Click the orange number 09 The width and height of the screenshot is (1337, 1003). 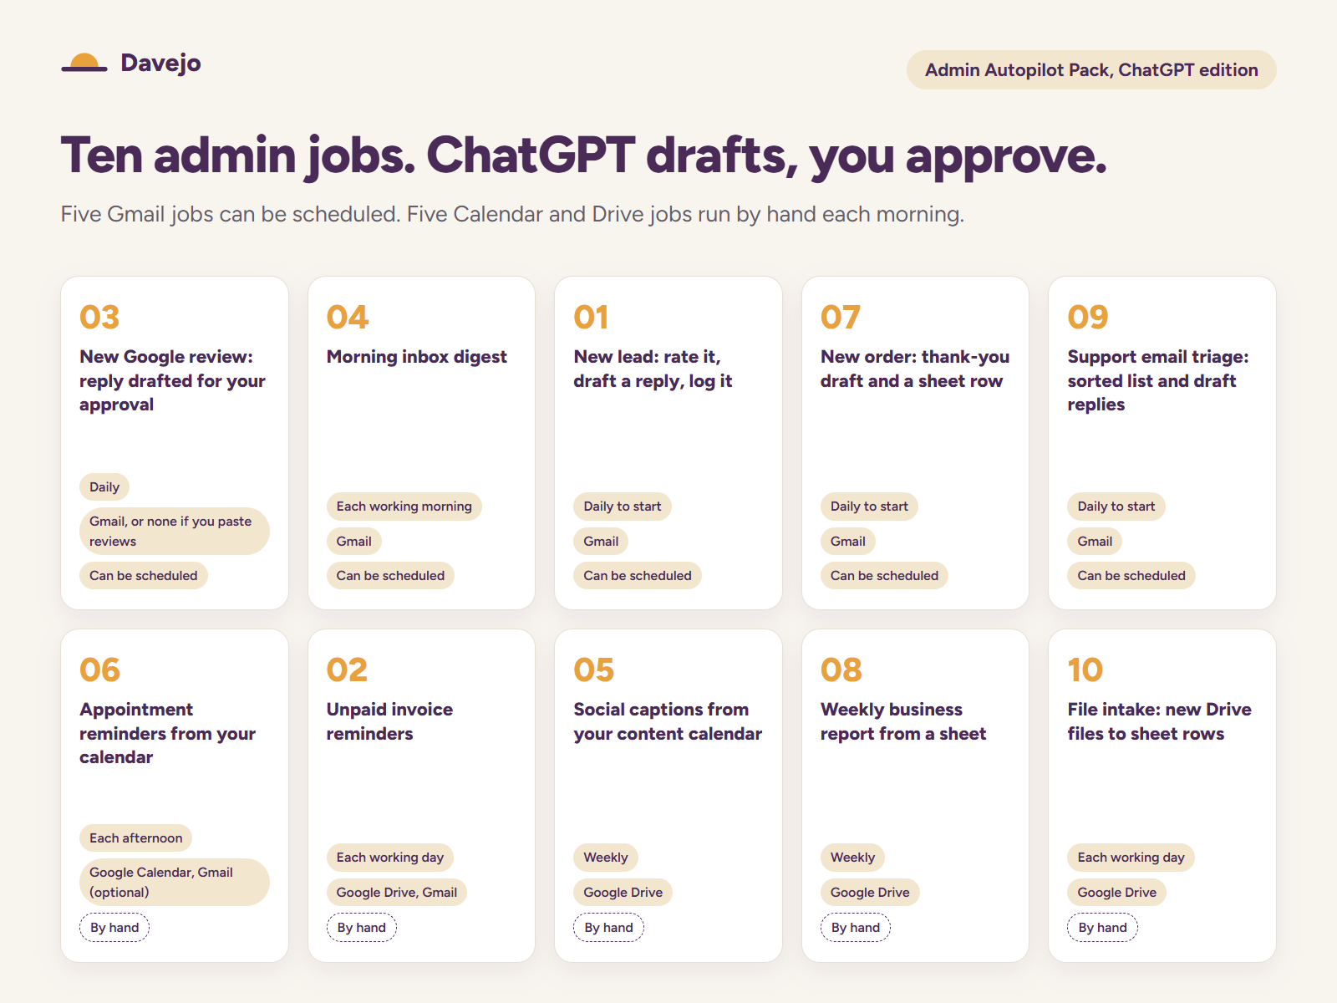point(1088,317)
